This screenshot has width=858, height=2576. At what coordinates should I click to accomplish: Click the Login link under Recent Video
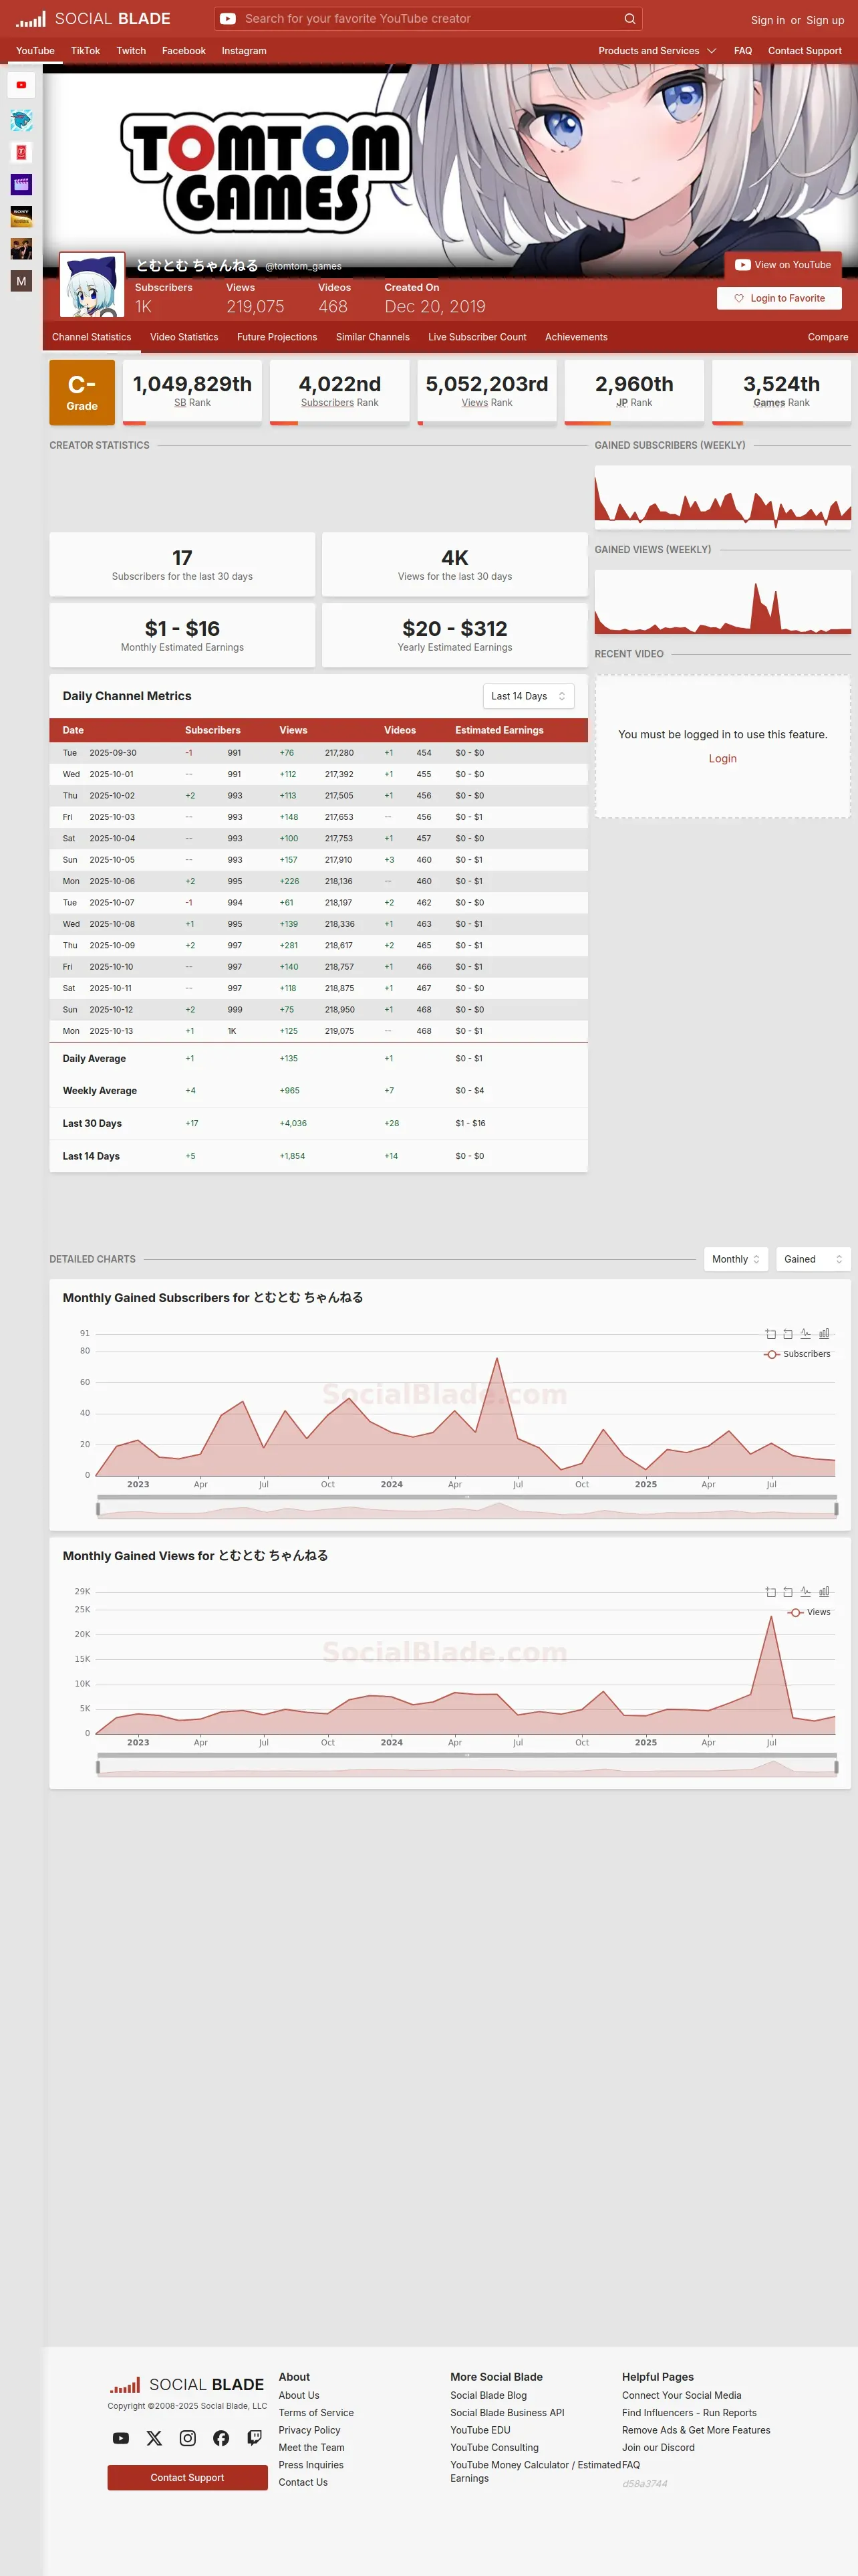pos(722,759)
